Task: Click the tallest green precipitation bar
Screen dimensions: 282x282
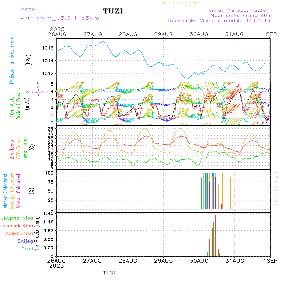Action: click(x=215, y=235)
